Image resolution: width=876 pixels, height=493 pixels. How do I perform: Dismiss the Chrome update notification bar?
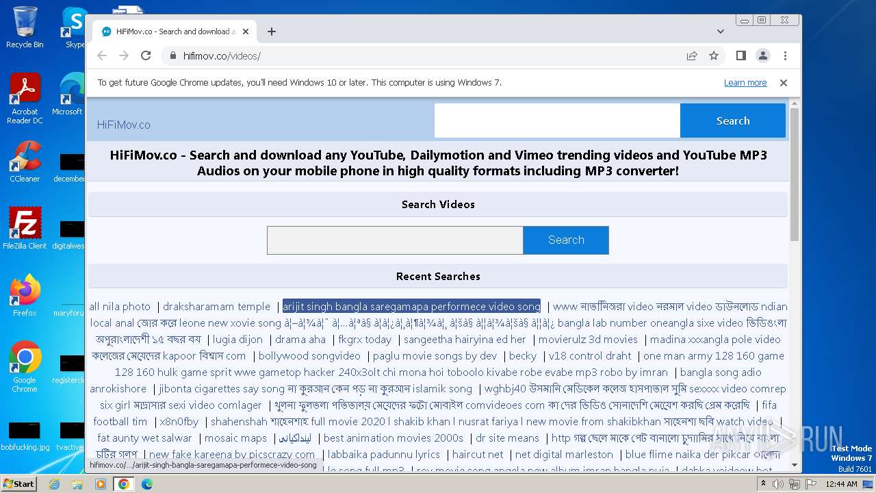click(784, 82)
